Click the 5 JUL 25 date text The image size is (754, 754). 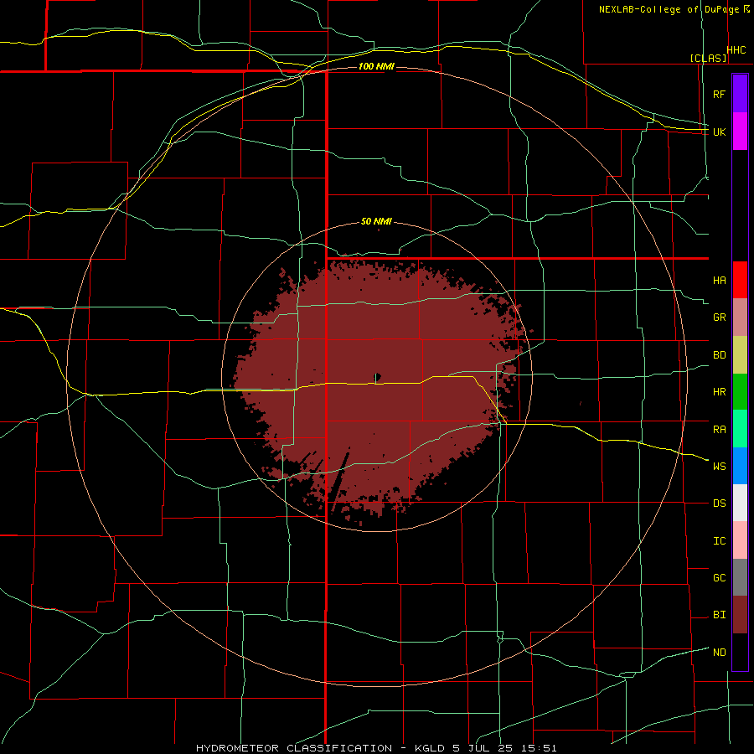click(482, 748)
